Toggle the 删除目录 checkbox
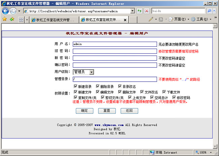This screenshot has height=156, width=219. pyautogui.click(x=98, y=86)
